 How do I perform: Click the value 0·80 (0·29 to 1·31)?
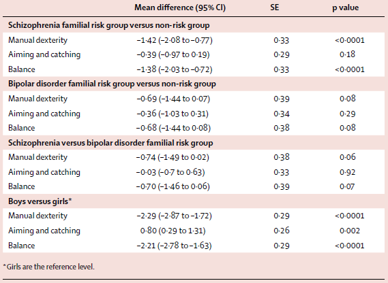click(x=173, y=231)
